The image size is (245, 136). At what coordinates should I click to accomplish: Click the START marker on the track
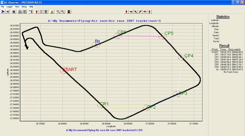point(64,70)
